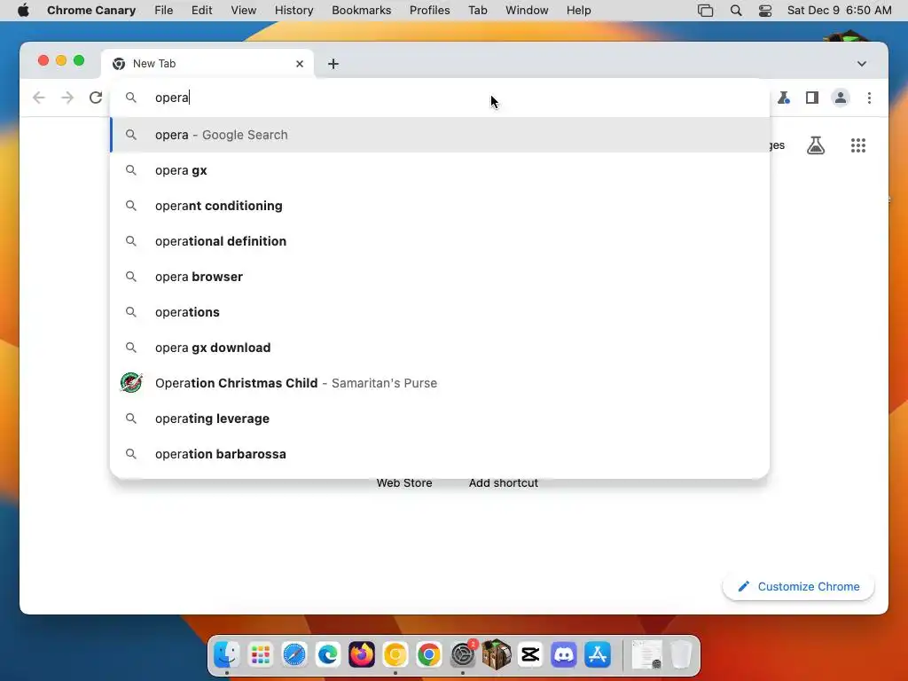Open the Web Store shortcut
Image resolution: width=908 pixels, height=681 pixels.
(404, 482)
